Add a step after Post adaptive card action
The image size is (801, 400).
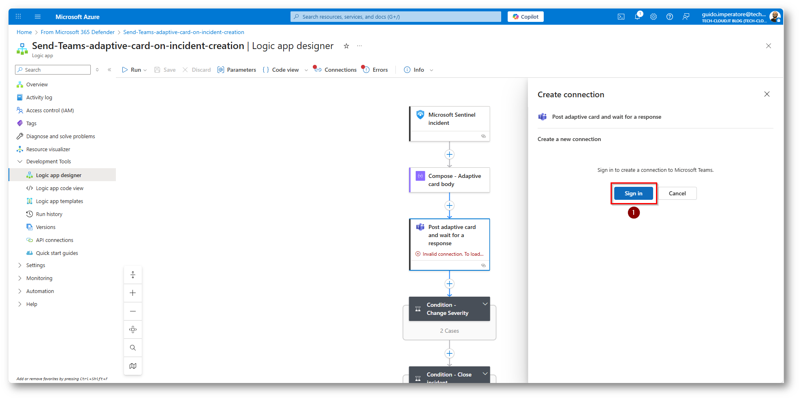point(449,284)
